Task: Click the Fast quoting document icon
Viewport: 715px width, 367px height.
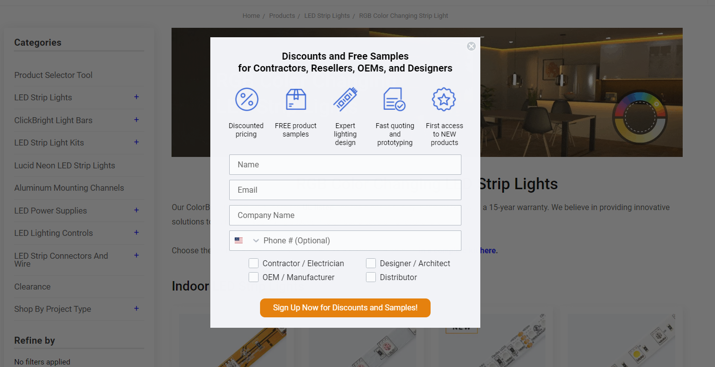Action: (394, 99)
